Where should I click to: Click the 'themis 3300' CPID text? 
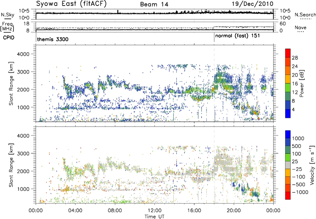tap(53, 39)
